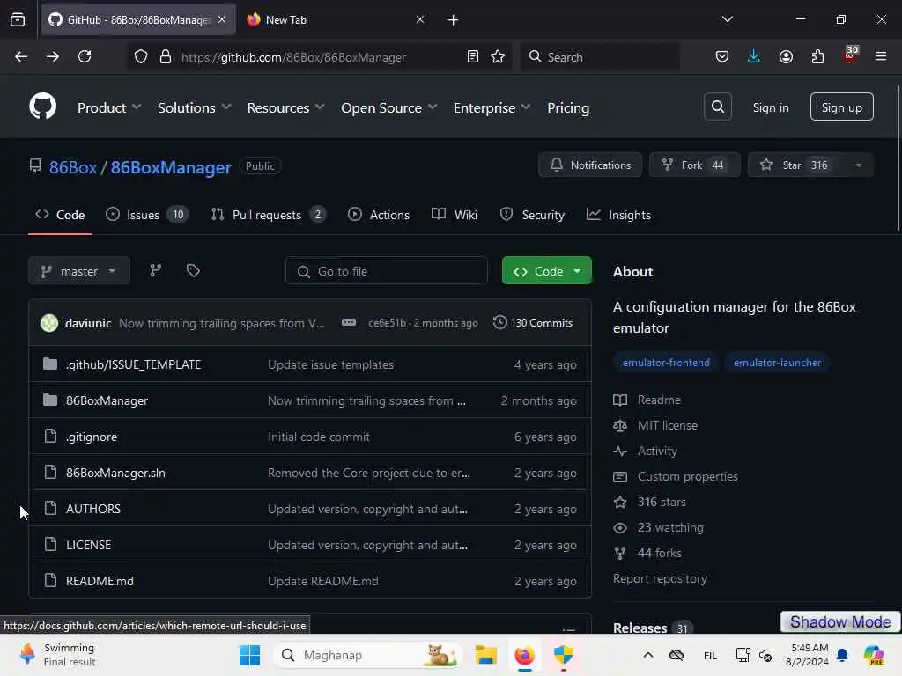Click the Windows Start button

click(249, 655)
